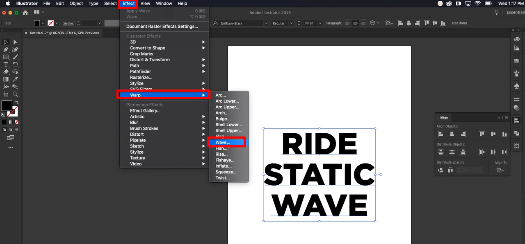Image resolution: width=525 pixels, height=244 pixels.
Task: Click Vertical Align Top in Align panel
Action: click(482, 134)
